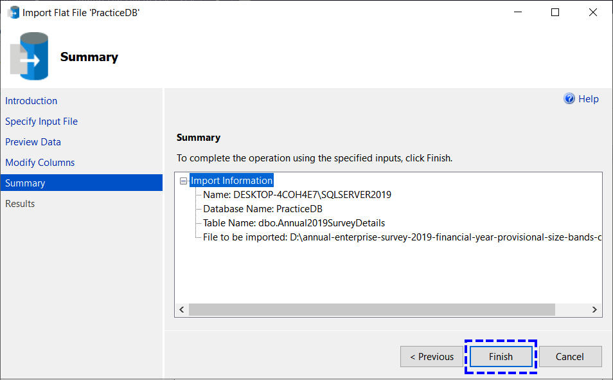Open the Introduction step

[x=31, y=100]
